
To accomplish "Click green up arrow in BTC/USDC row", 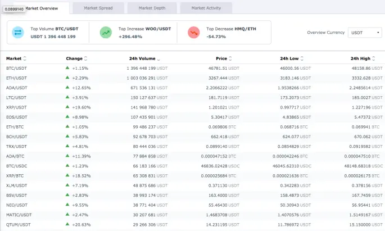I will click(x=67, y=166).
